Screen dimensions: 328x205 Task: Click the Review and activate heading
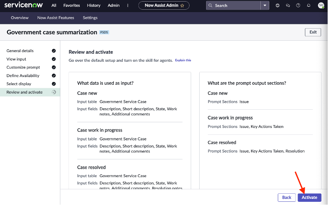coord(91,52)
